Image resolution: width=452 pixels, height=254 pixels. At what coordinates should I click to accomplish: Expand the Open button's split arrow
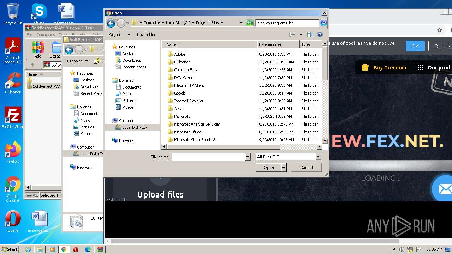coord(284,168)
